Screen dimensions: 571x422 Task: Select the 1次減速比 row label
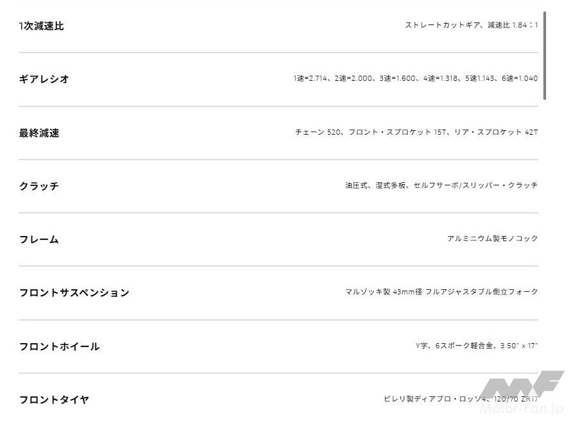pyautogui.click(x=41, y=26)
